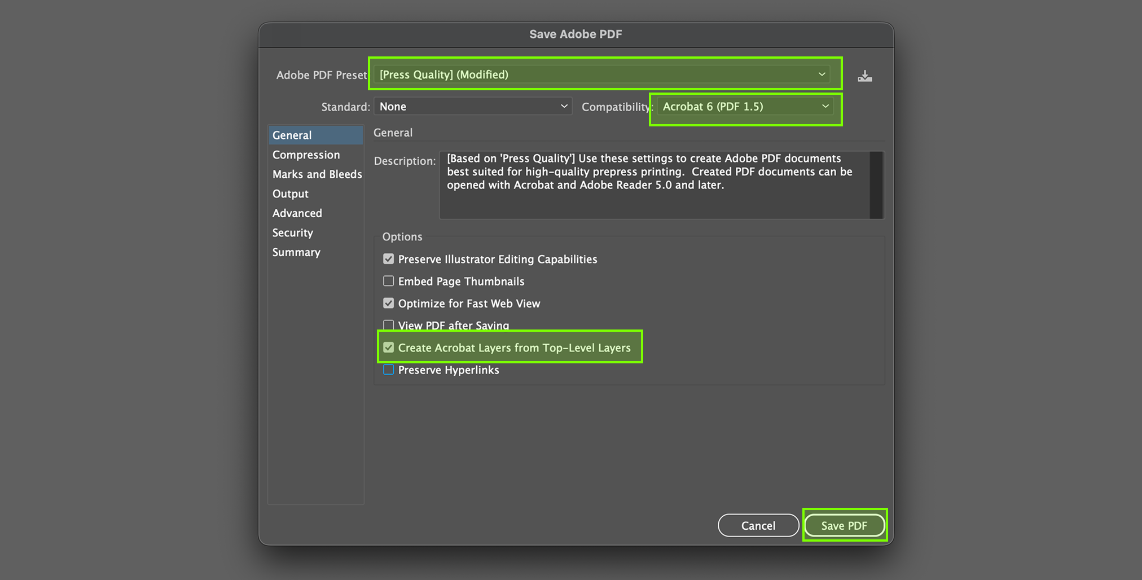Check the Preserve Hyperlinks option

(x=389, y=370)
